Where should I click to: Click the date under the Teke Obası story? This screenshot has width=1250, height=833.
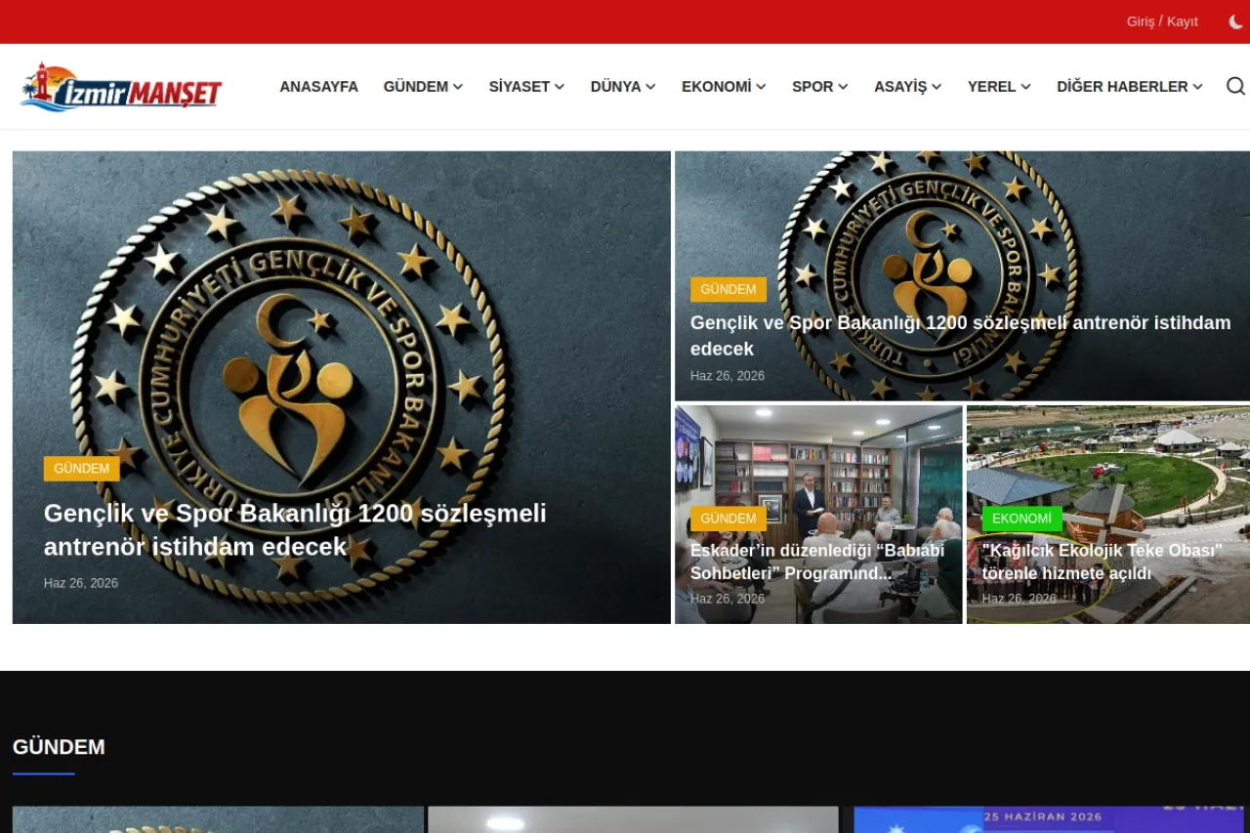1020,599
